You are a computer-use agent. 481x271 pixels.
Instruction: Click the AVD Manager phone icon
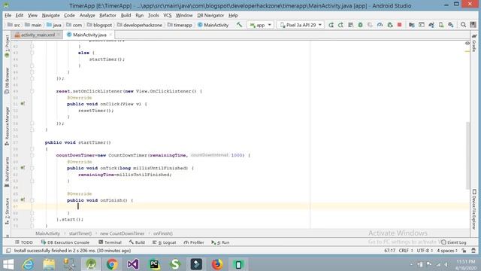pos(441,25)
